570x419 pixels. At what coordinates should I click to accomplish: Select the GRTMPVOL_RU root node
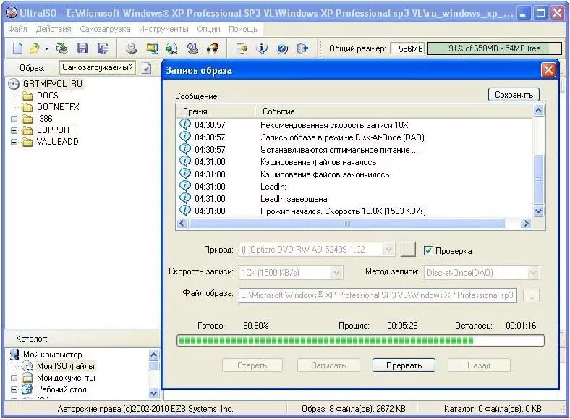pyautogui.click(x=52, y=84)
